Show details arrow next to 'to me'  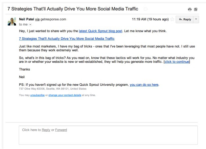30,25
